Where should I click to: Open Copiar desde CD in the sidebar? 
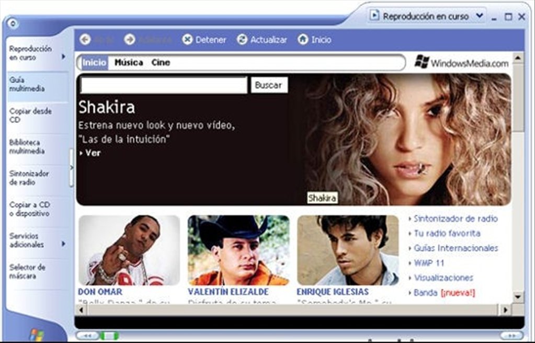(x=30, y=116)
